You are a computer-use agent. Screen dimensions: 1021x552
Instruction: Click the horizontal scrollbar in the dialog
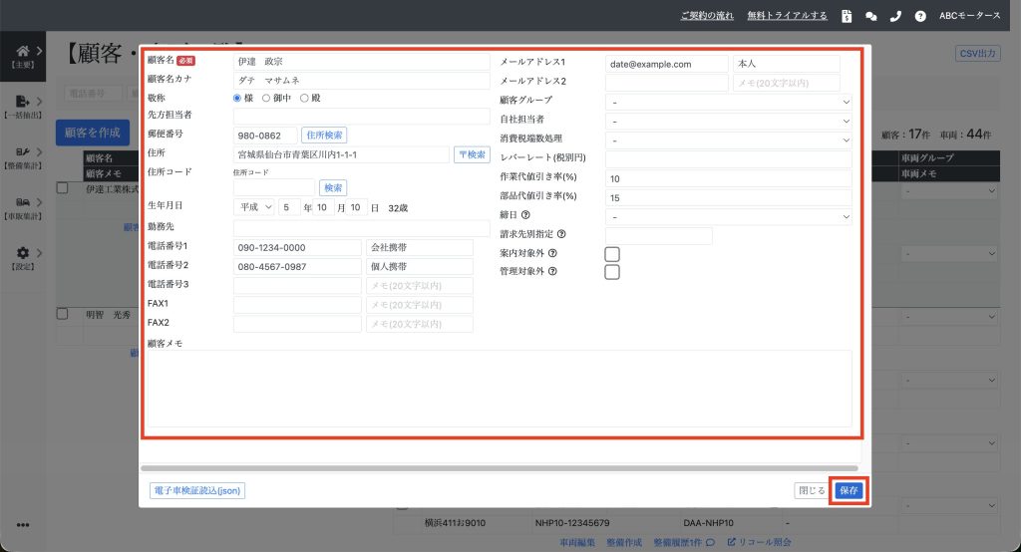click(499, 467)
